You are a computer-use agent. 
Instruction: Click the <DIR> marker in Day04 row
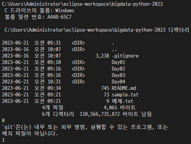tap(78, 82)
